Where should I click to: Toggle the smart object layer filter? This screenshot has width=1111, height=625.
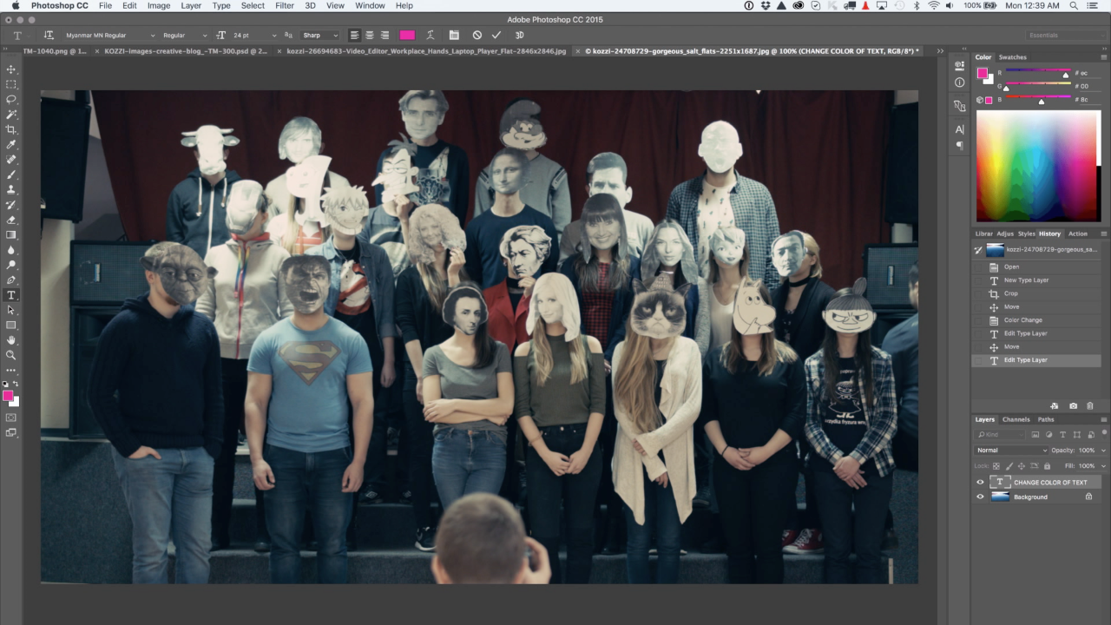tap(1089, 434)
